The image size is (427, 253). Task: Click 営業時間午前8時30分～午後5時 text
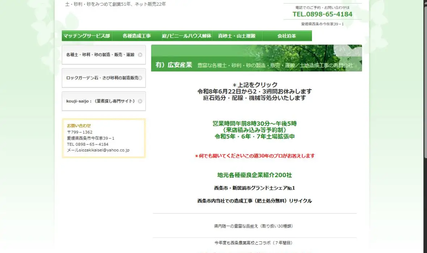[255, 124]
